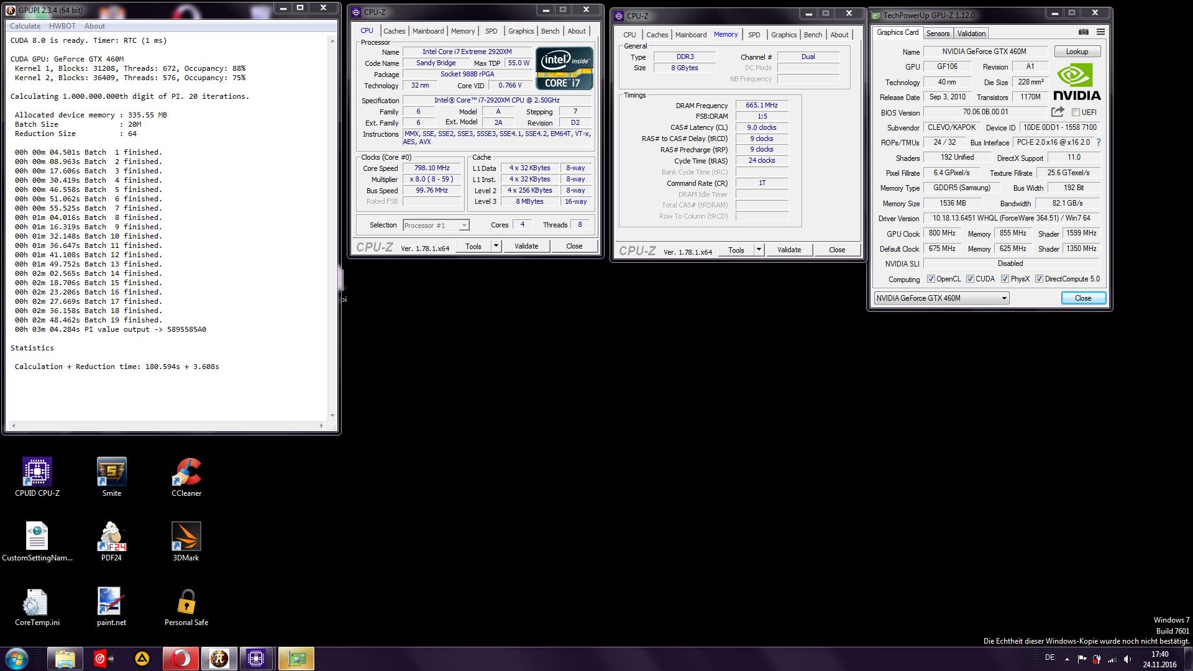The image size is (1193, 671).
Task: Click Intel Core i7 logo in CPU-Z
Action: [x=564, y=68]
